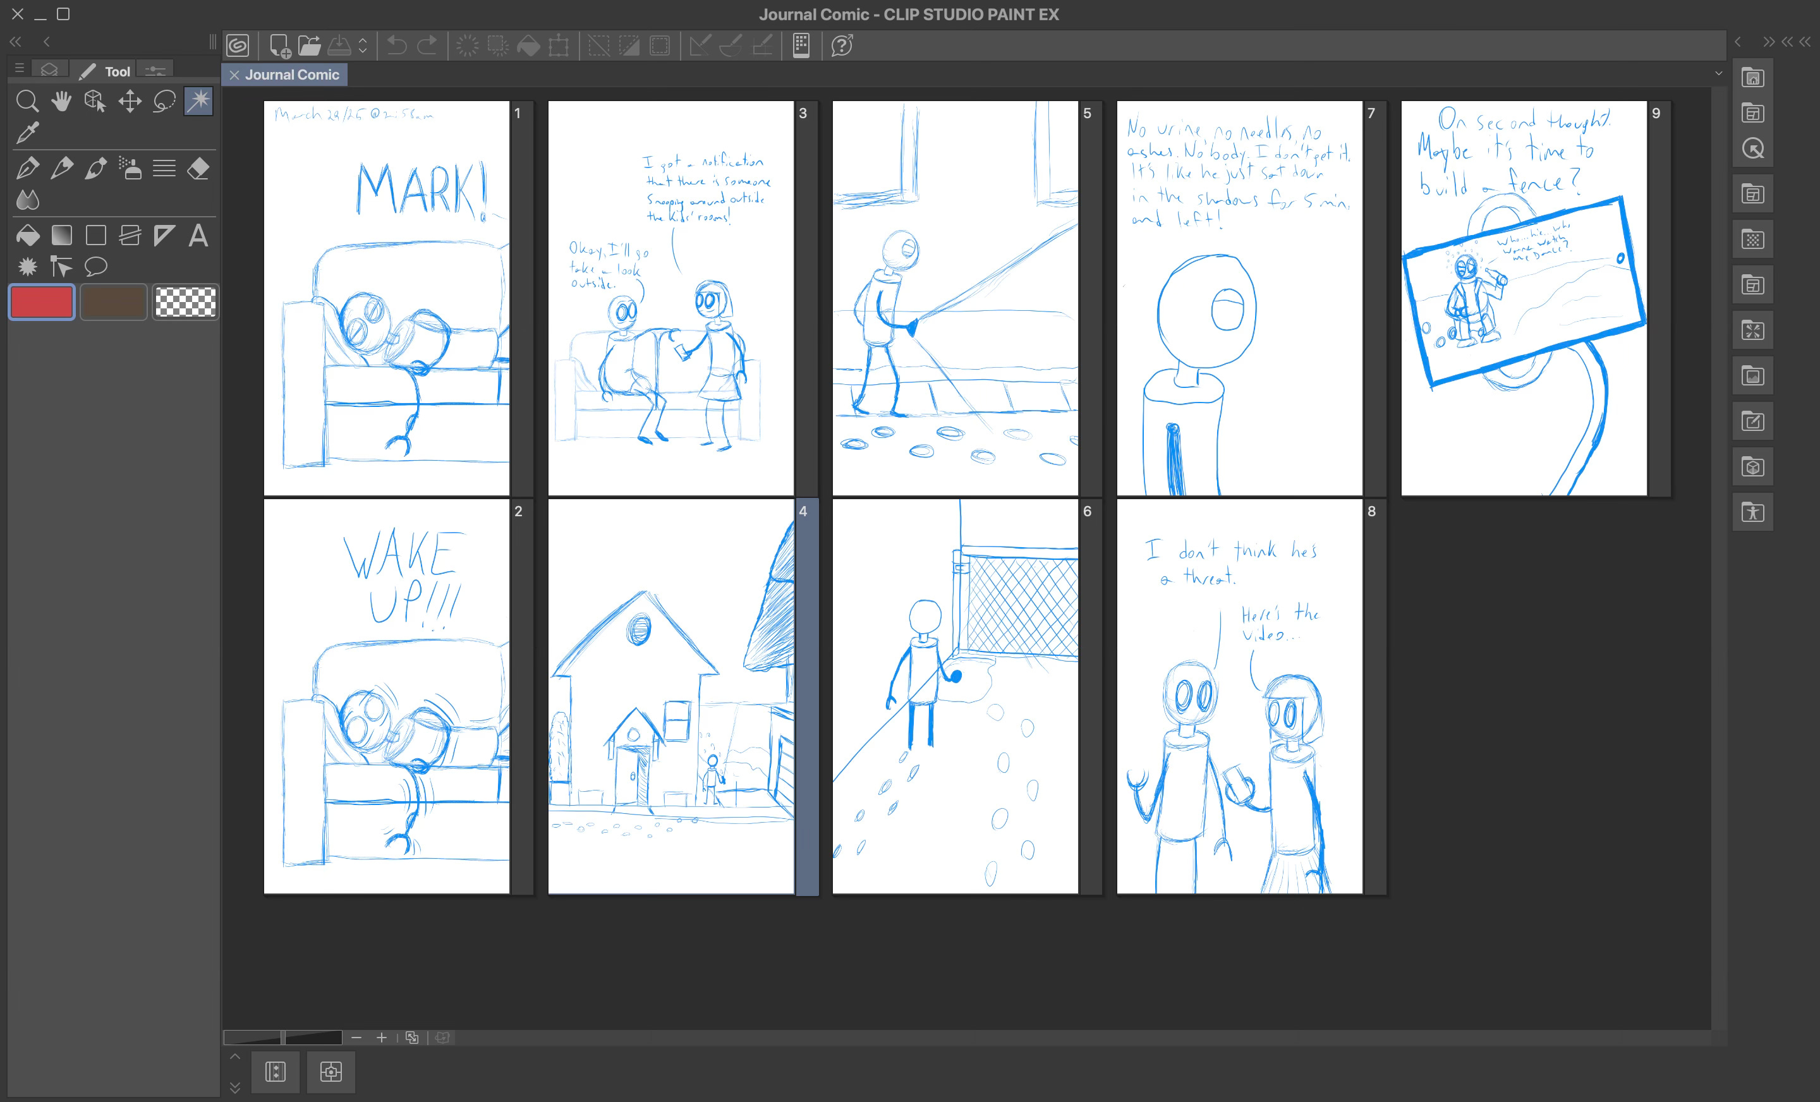Open the Clip Studio support help icon
The image size is (1820, 1102).
tap(842, 45)
